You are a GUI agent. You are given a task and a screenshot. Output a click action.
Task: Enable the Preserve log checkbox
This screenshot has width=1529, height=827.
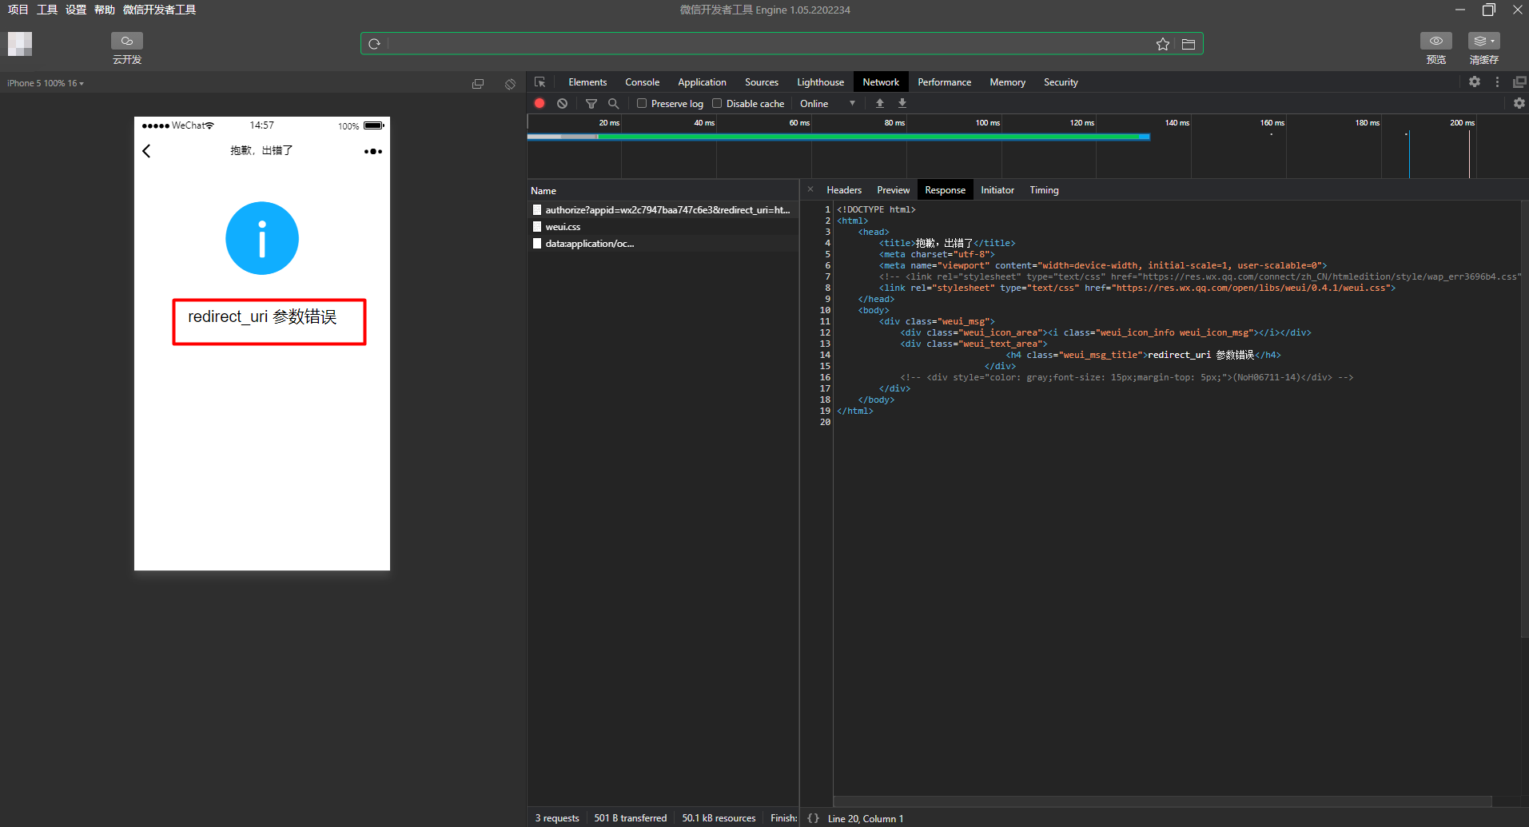[x=642, y=103]
